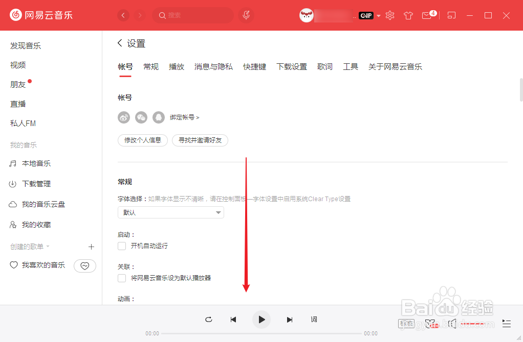Click the QQ binding icon
Image resolution: width=523 pixels, height=342 pixels.
tap(159, 117)
